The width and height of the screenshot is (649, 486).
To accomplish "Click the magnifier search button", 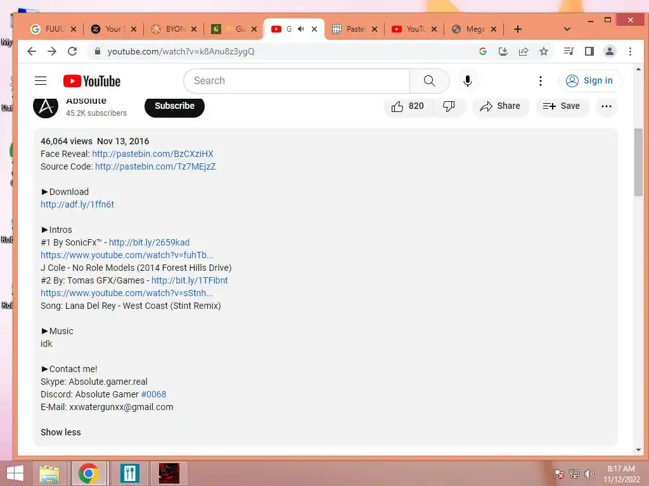I will [x=429, y=80].
